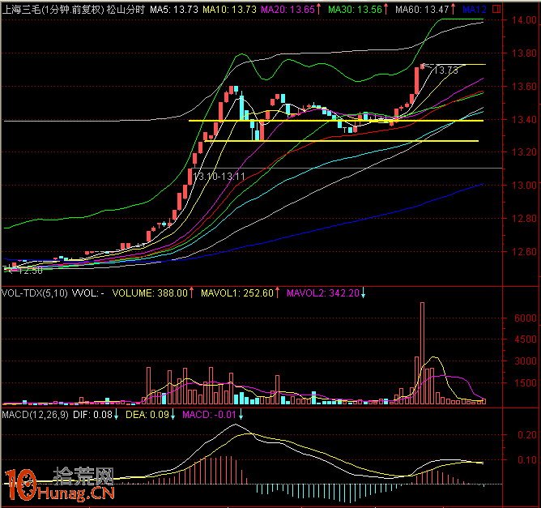Click the 14.00 price axis label
This screenshot has width=541, height=508.
(x=524, y=20)
